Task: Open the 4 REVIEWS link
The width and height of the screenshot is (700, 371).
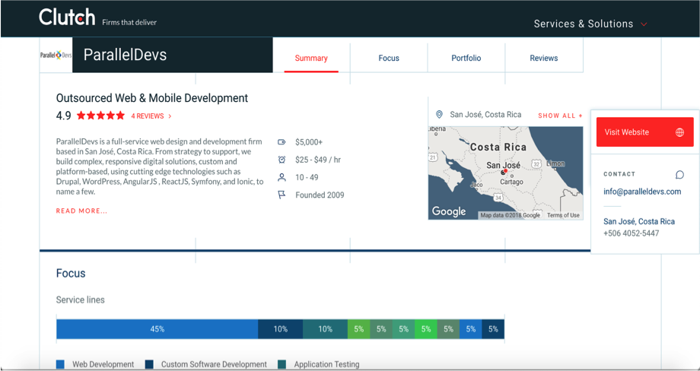Action: click(x=151, y=116)
